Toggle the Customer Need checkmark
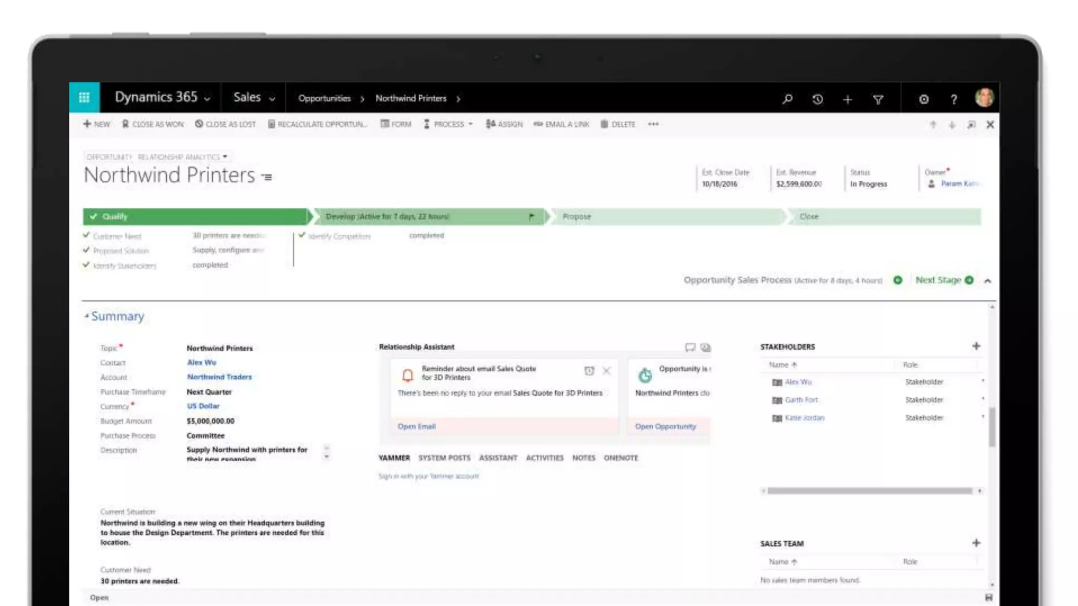Viewport: 1078px width, 606px height. (x=86, y=235)
